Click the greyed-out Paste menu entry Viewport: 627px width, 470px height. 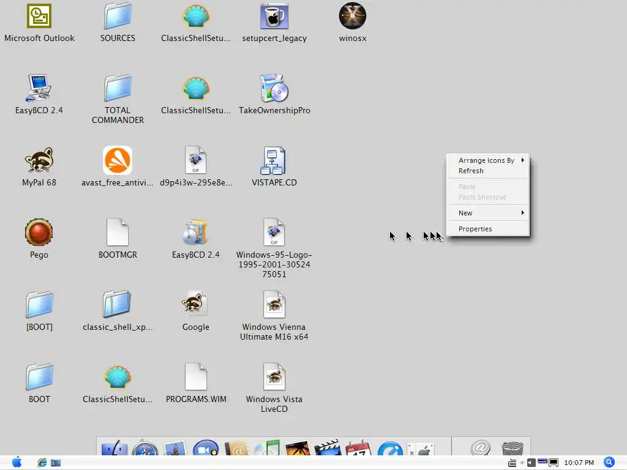coord(488,187)
